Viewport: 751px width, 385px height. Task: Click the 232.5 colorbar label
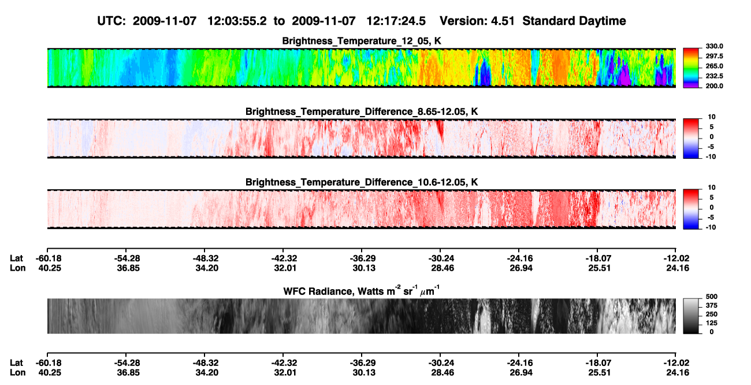tap(714, 76)
